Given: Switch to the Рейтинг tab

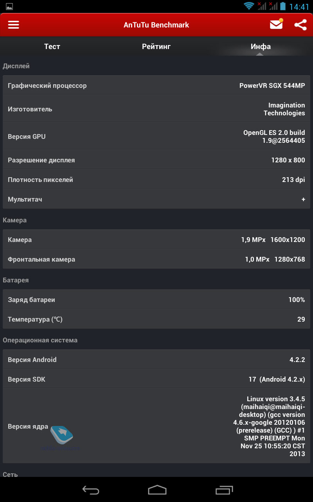Looking at the screenshot, I should click(x=156, y=46).
